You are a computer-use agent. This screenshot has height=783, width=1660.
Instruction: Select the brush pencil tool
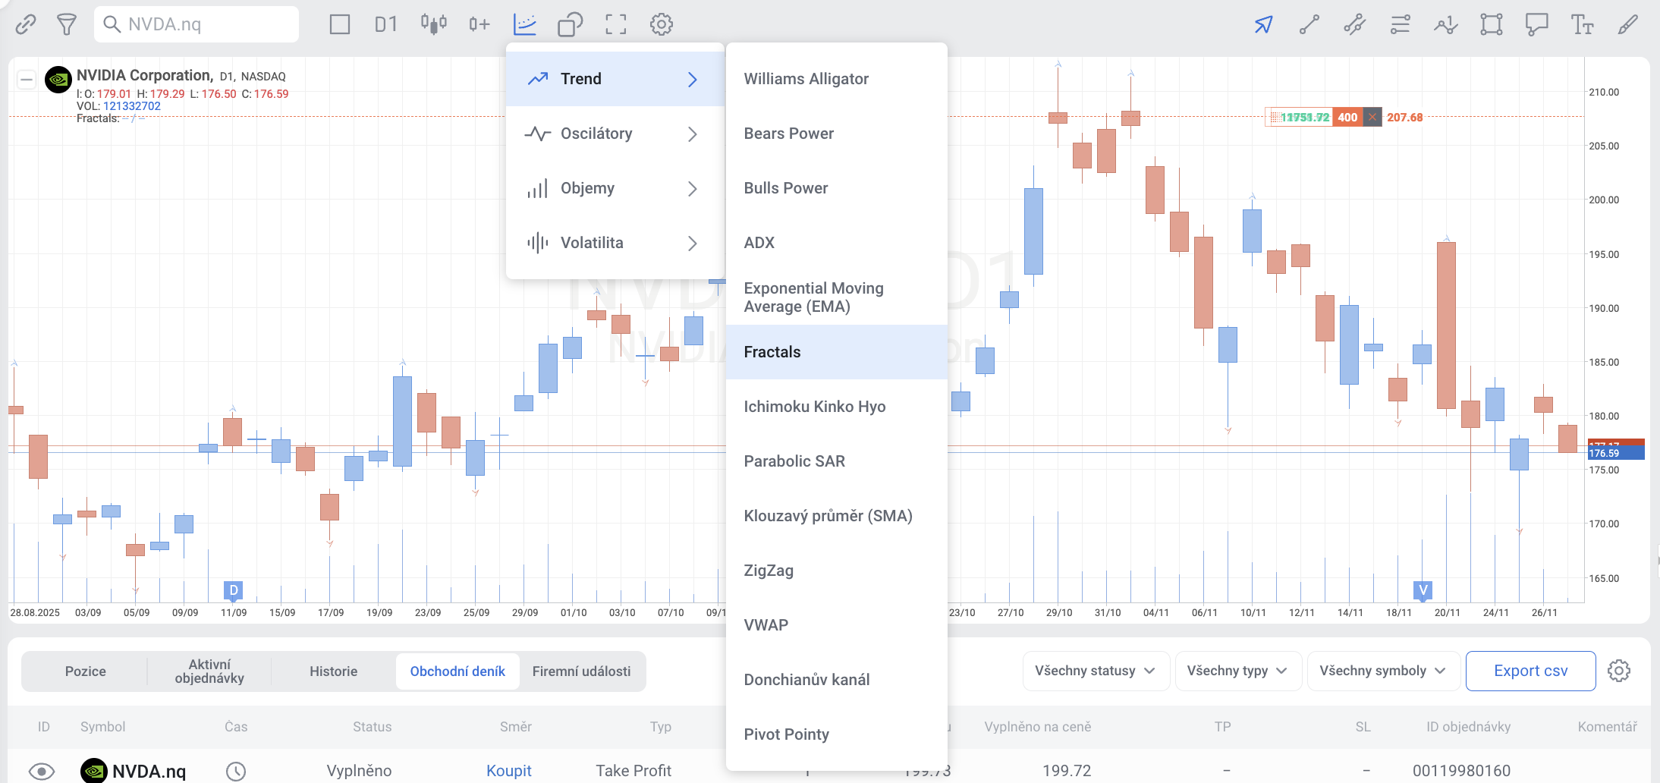point(1628,24)
